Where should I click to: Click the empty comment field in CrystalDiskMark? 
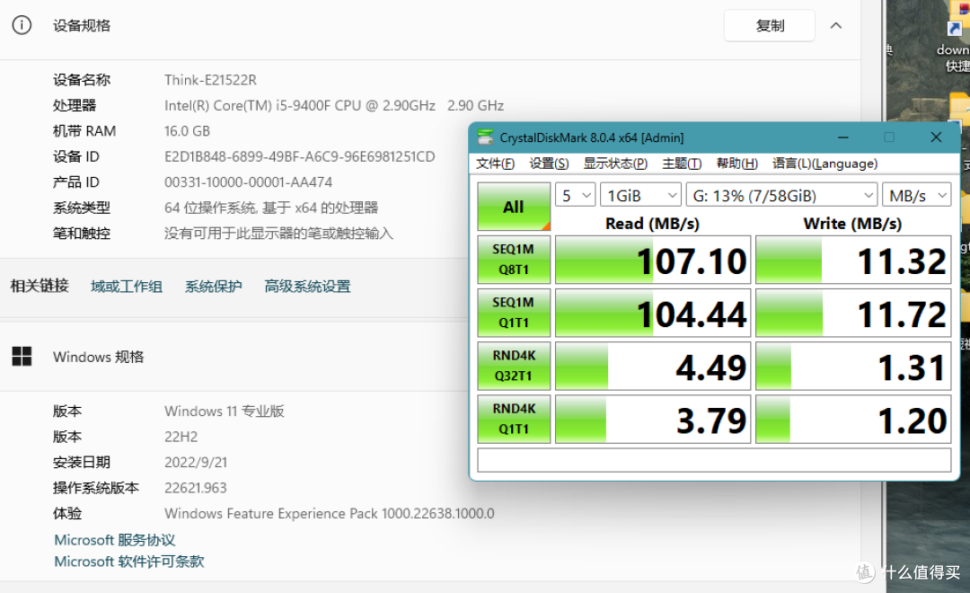point(714,460)
